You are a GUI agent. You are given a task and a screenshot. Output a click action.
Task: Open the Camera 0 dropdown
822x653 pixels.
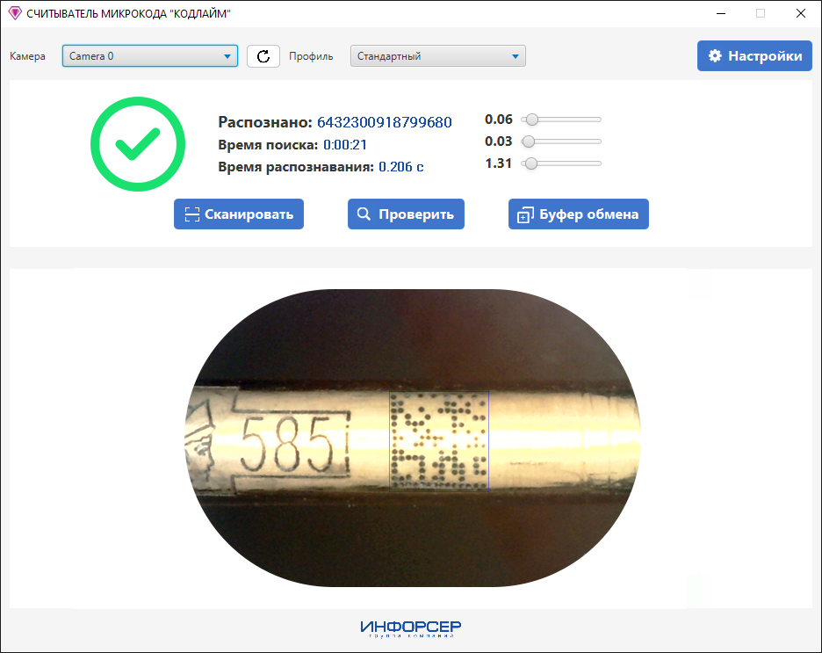[150, 56]
